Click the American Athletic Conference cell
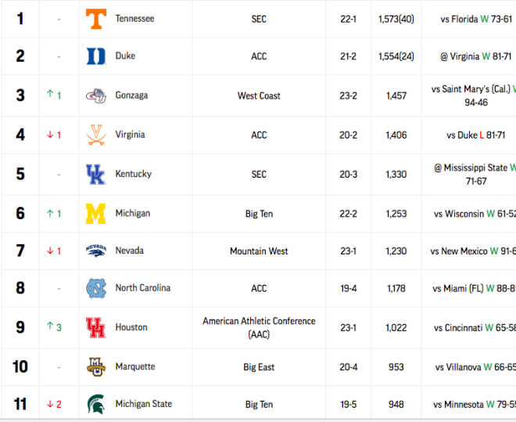 coord(259,327)
